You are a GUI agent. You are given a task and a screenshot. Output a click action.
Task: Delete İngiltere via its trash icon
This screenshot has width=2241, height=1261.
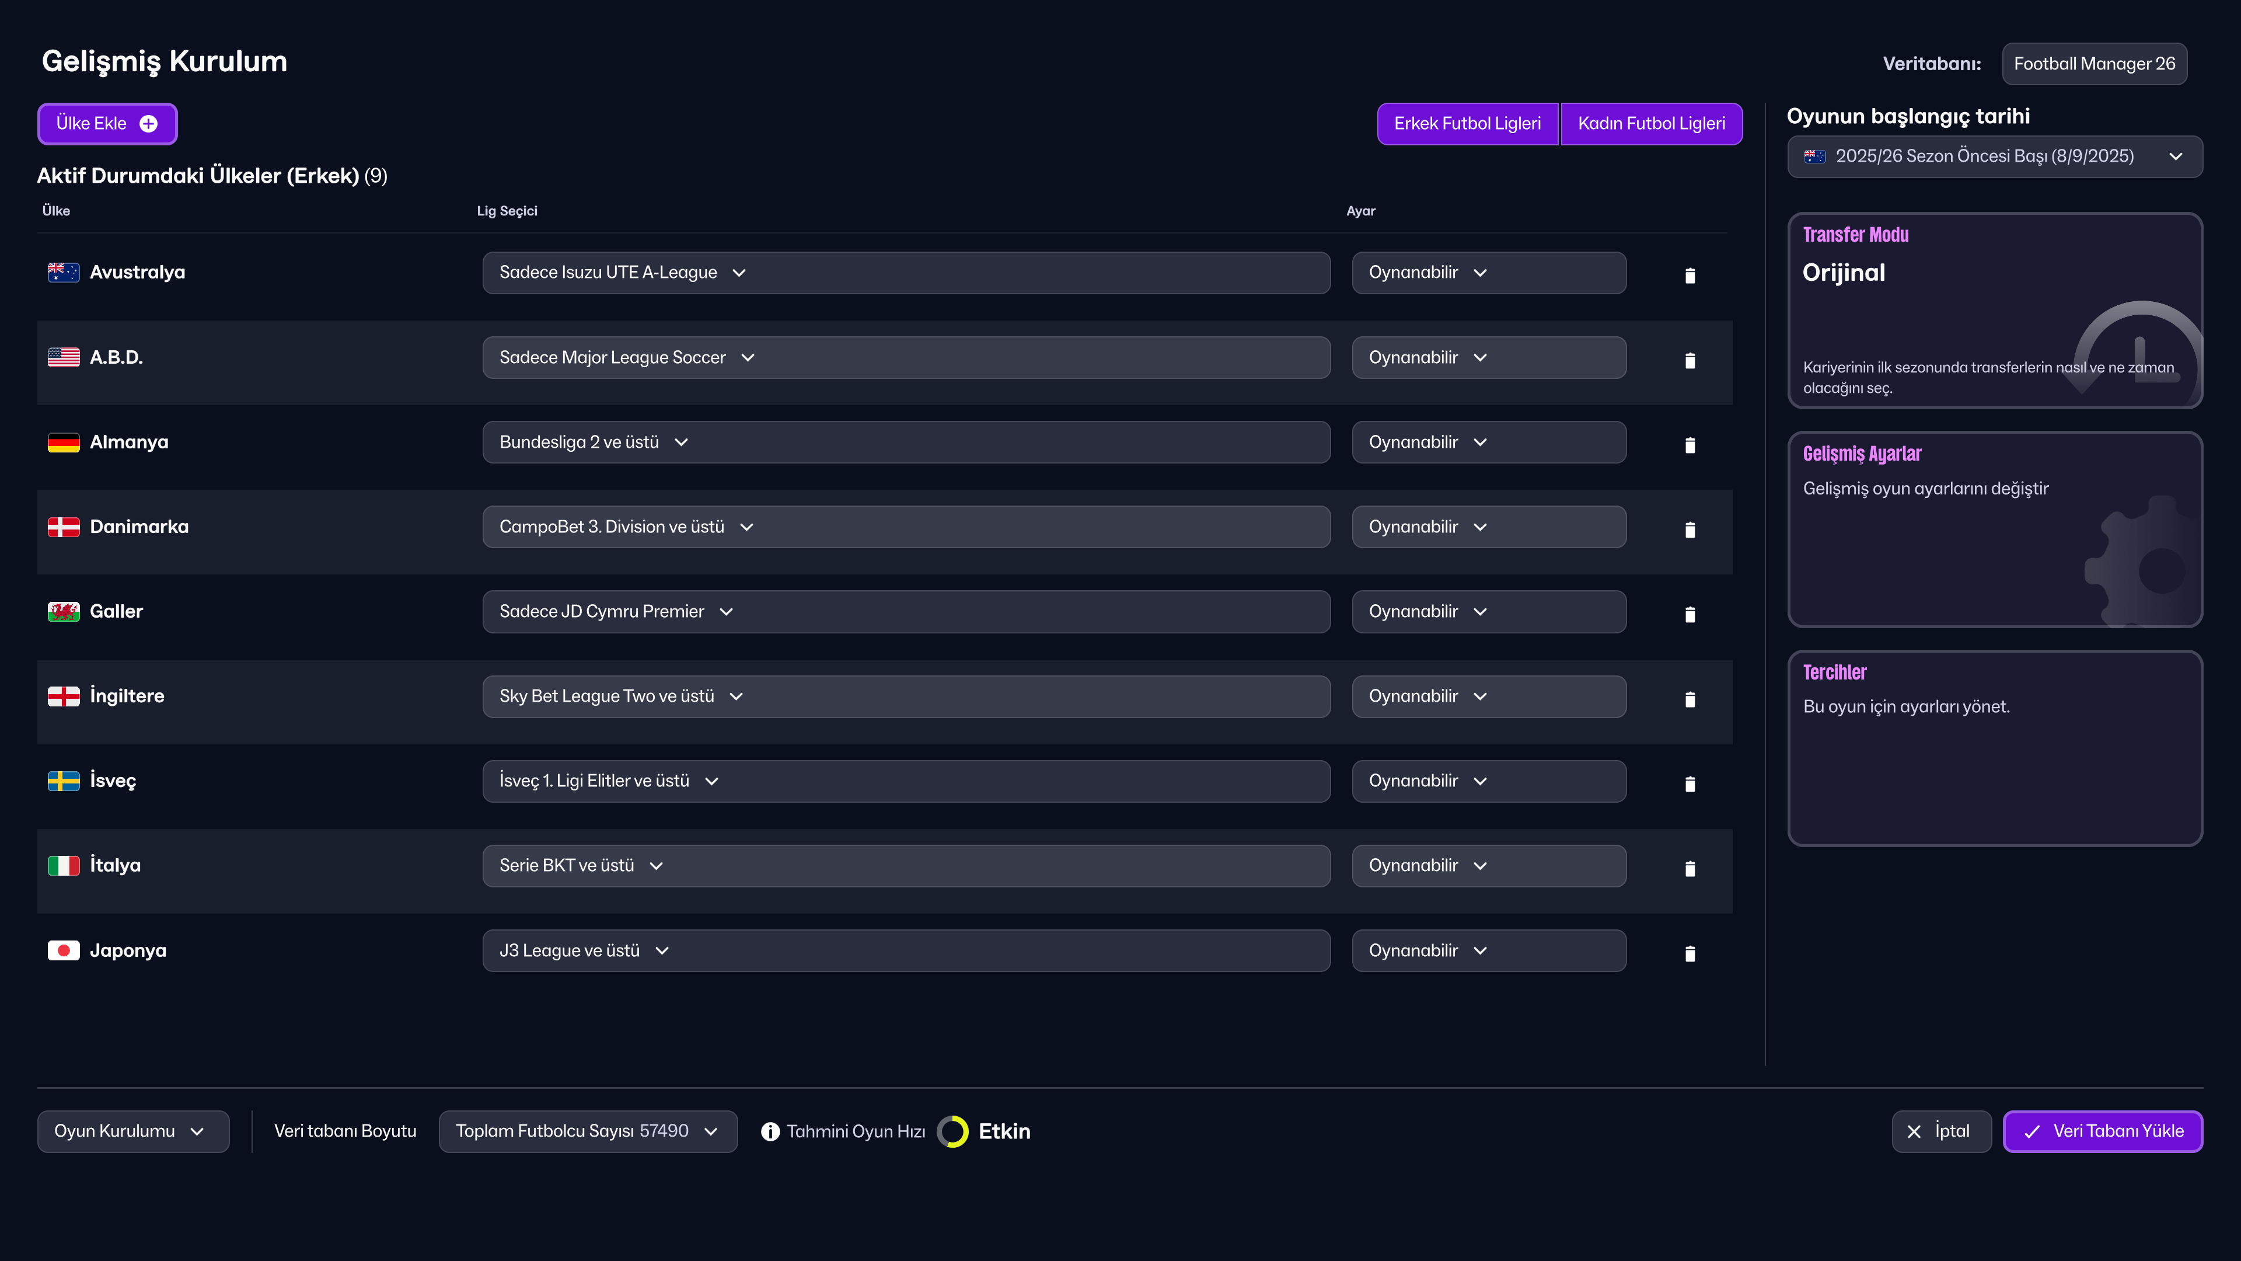(x=1690, y=699)
